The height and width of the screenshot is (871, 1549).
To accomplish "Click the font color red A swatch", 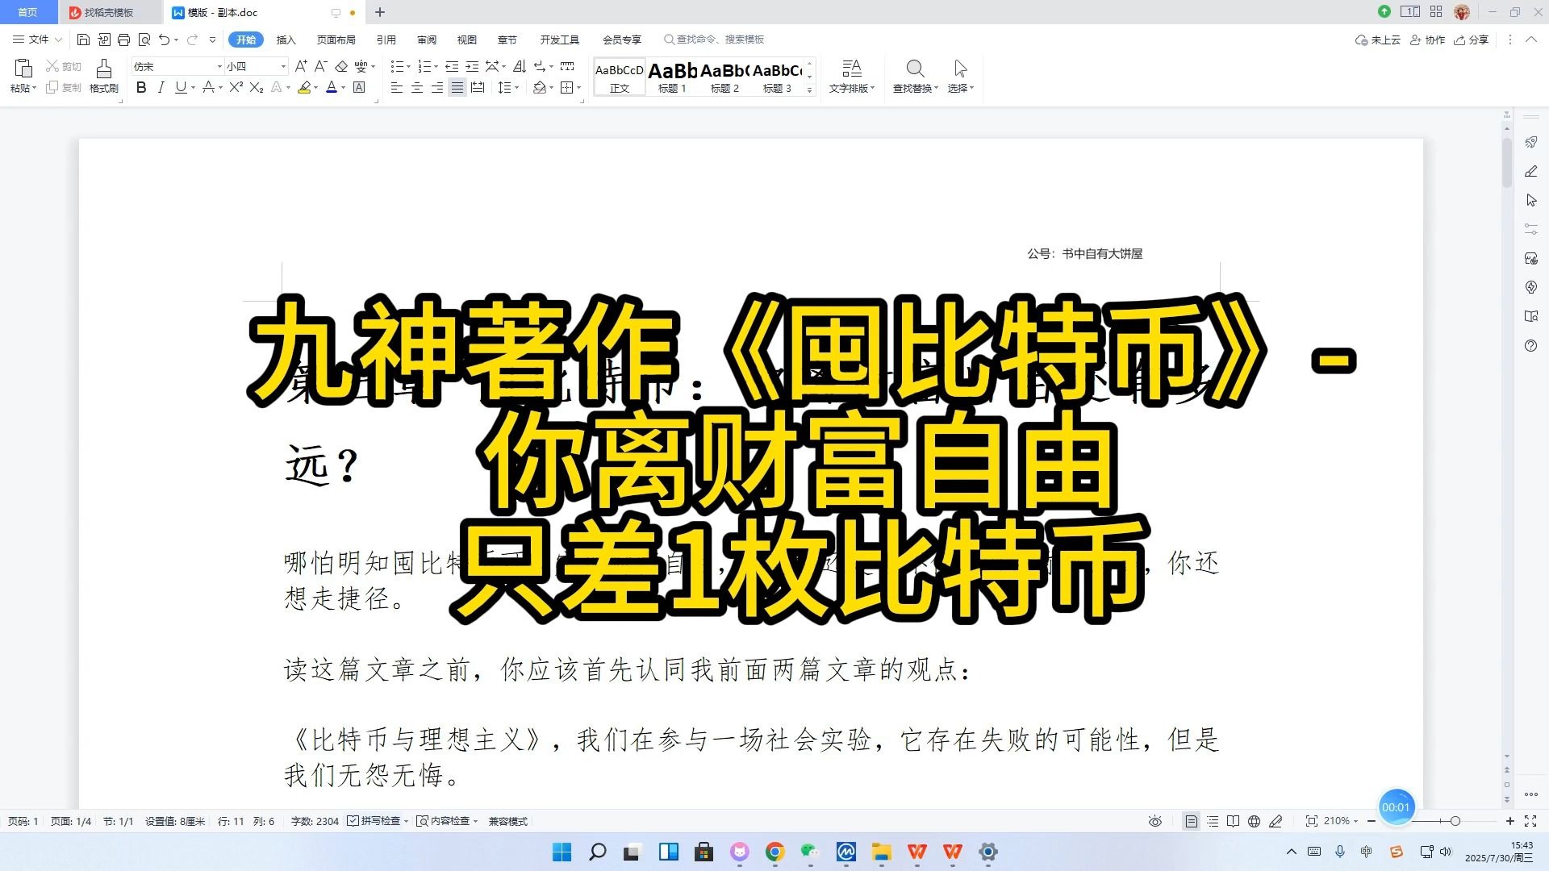I will pos(331,87).
